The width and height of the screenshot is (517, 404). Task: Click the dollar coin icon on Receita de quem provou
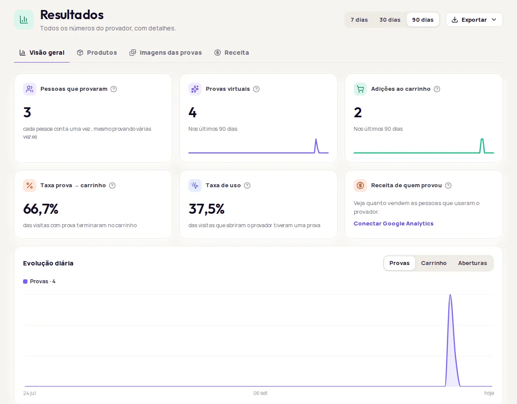click(x=360, y=185)
